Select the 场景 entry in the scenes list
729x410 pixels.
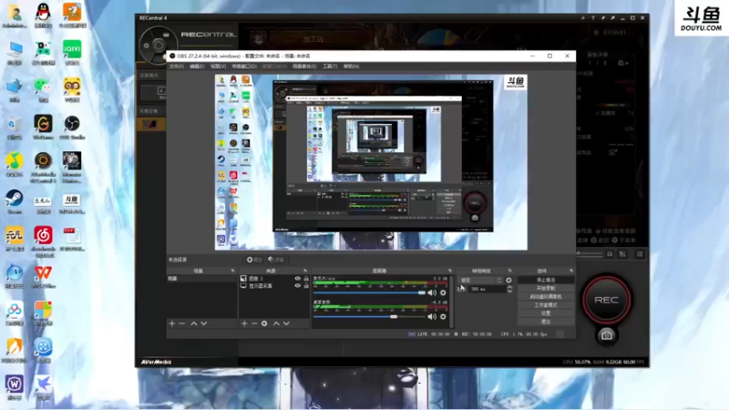[201, 279]
